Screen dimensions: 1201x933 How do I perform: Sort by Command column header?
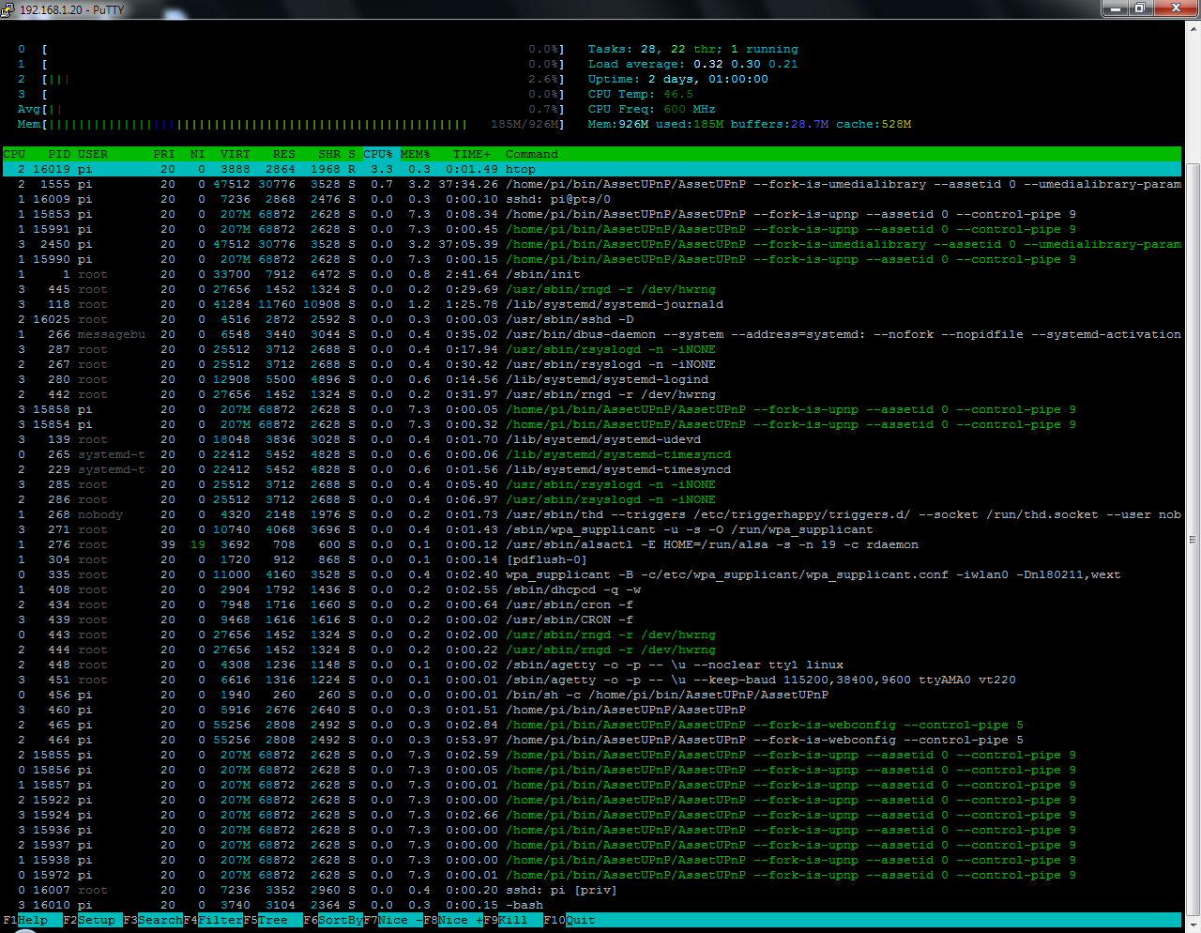coord(532,154)
